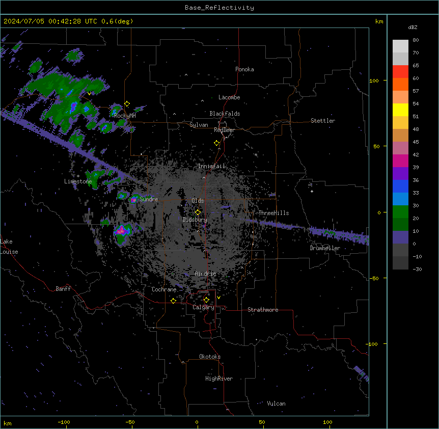Viewport: 439px width, 429px height.
Task: Click the Calgary city label
Action: tap(204, 307)
